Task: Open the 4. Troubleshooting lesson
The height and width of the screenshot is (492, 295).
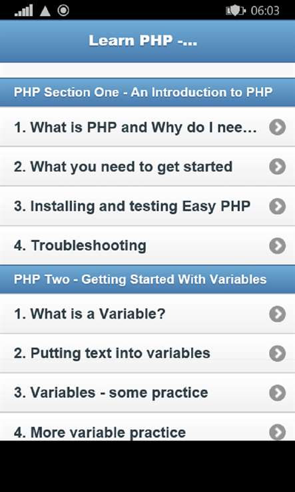Action: (147, 245)
